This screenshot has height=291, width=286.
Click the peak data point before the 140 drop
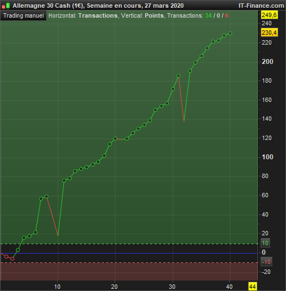coord(179,76)
